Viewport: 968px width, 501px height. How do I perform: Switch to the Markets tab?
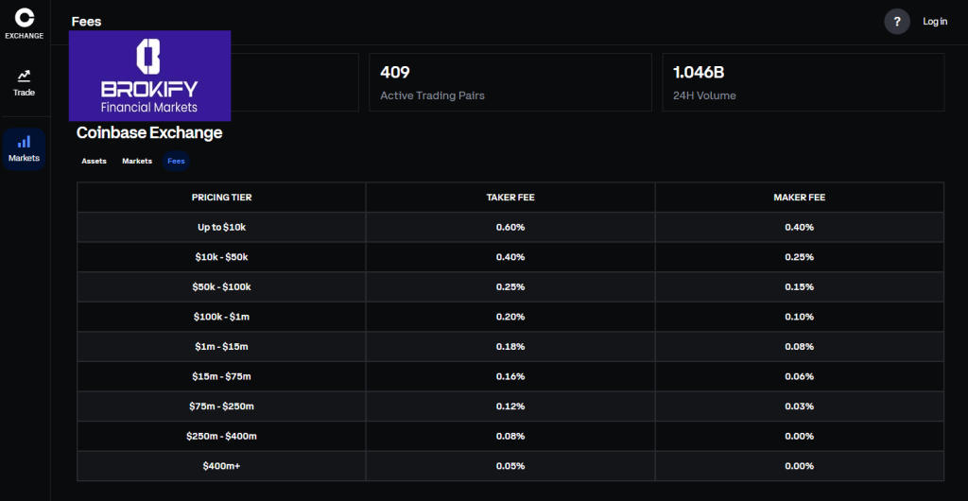pos(137,162)
